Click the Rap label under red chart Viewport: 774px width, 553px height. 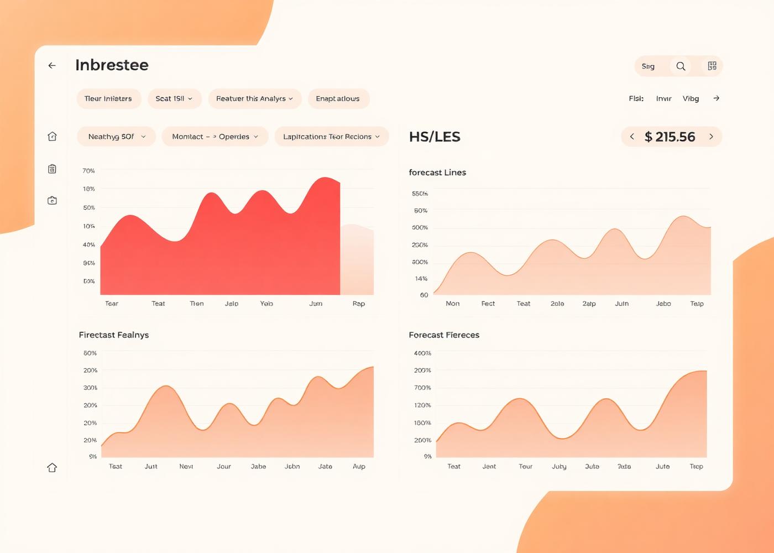click(x=359, y=304)
